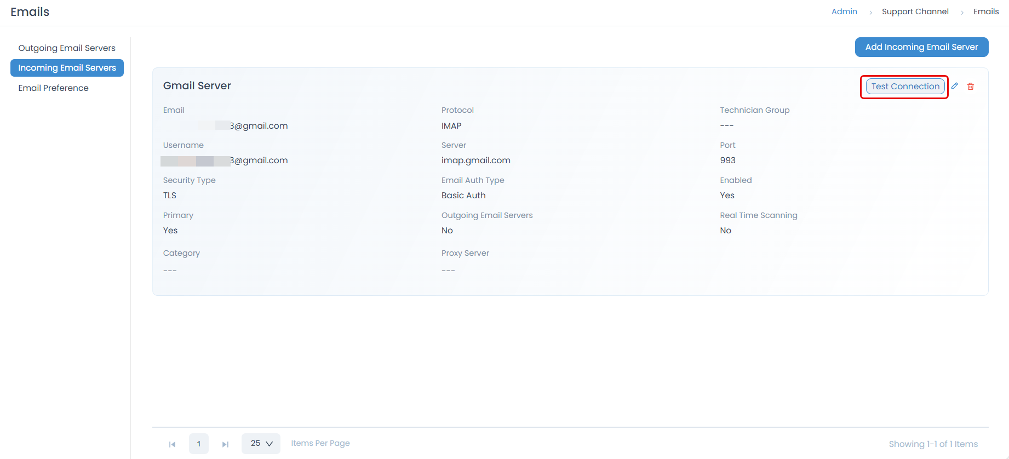The image size is (1009, 459).
Task: Navigate to Admin via breadcrumb link
Action: (844, 12)
